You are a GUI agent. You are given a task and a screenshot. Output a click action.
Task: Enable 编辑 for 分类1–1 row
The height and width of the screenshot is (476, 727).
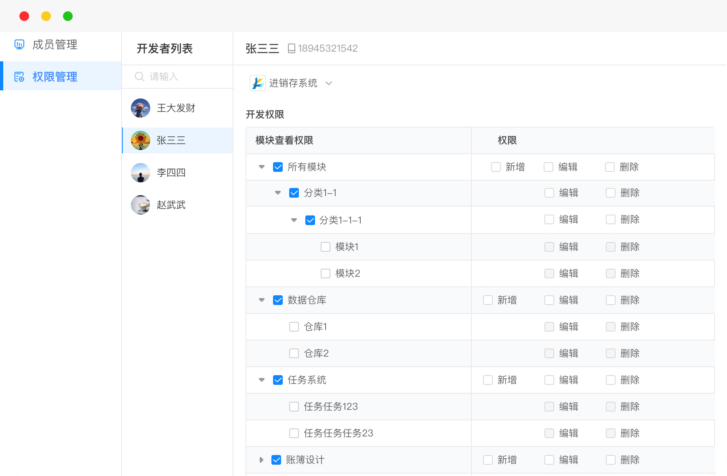pos(549,193)
